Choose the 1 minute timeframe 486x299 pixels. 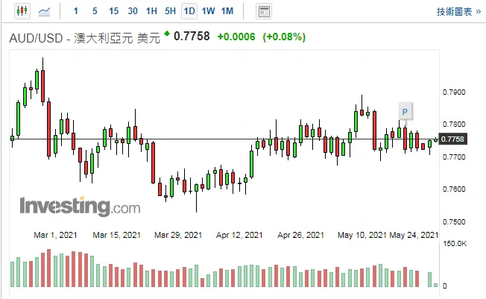coord(75,11)
